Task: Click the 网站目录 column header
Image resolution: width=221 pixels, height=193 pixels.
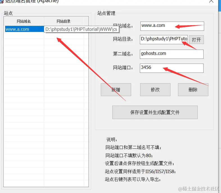Action: click(x=63, y=21)
